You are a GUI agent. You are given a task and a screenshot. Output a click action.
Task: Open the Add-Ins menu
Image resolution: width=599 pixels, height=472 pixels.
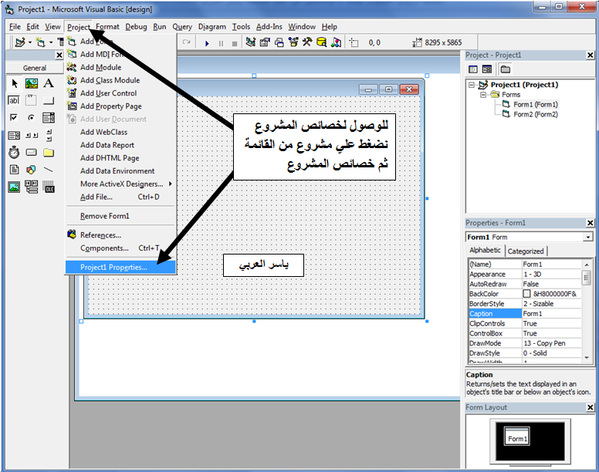point(269,27)
